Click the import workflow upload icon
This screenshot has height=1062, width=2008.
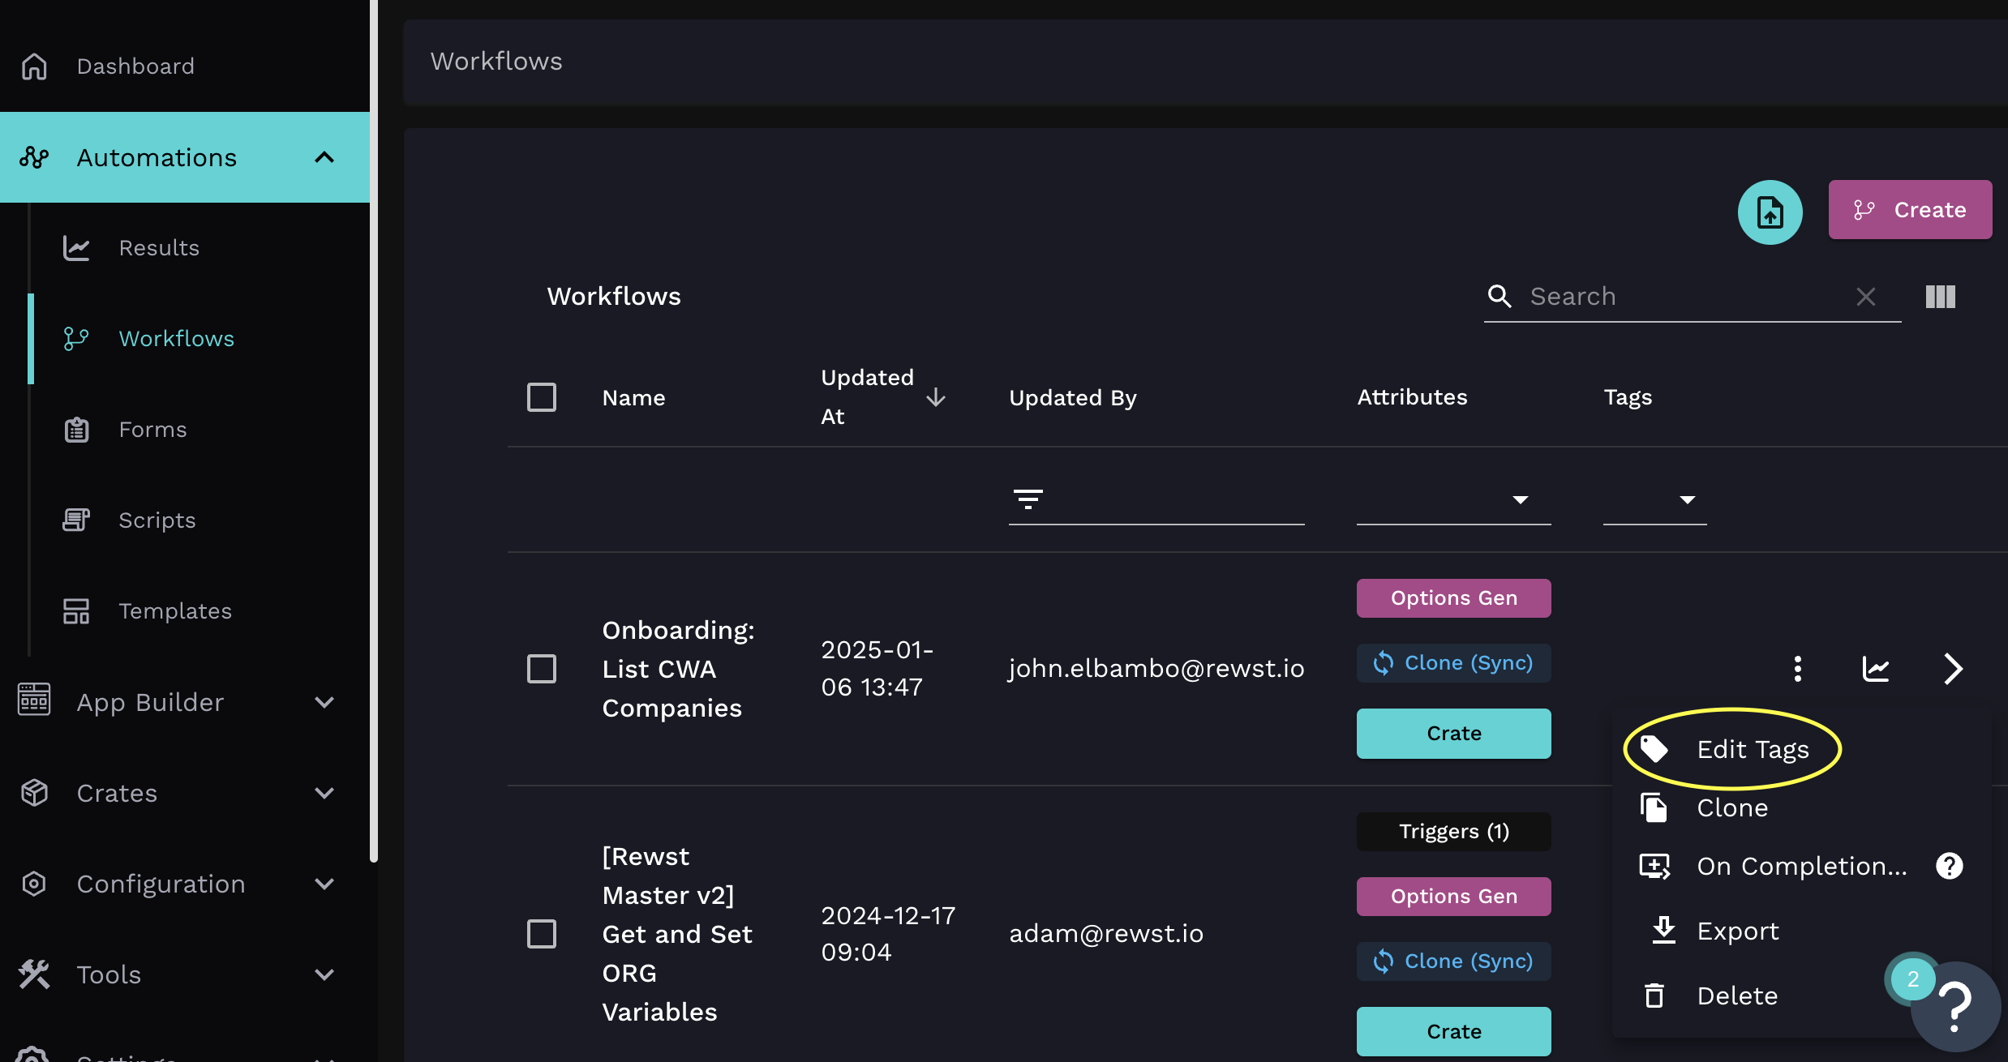[1770, 212]
